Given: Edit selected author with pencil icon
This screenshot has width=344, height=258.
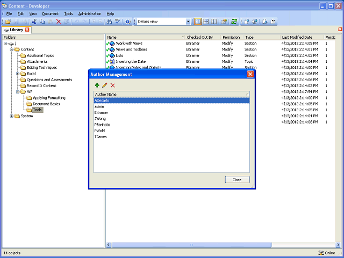Looking at the screenshot, I should coord(105,85).
